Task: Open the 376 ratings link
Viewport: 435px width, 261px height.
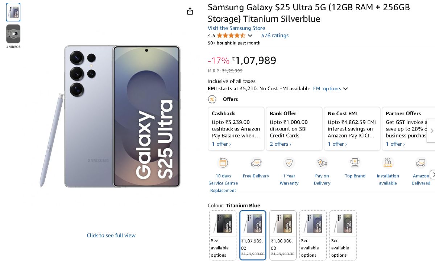Action: [275, 36]
